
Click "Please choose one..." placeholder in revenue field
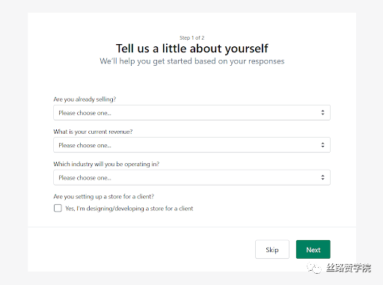85,145
